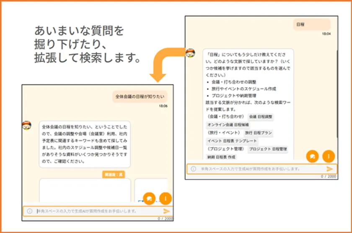
Task: Select the イベント 日程表 テンプレート keyword chip
Action: pos(232,141)
